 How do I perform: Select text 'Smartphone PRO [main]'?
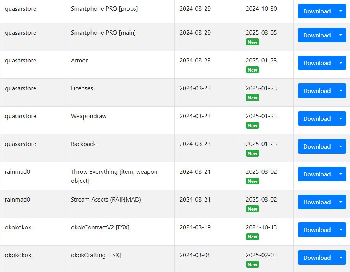tap(103, 33)
